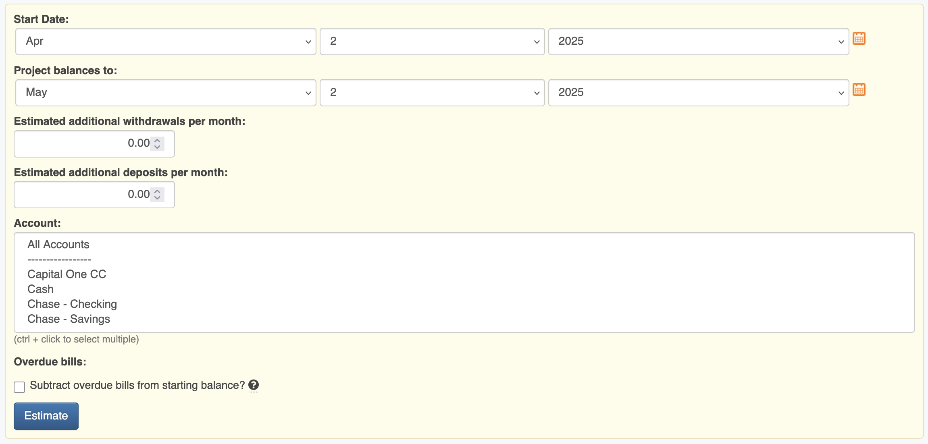
Task: Enable subtract overdue bills from starting balance
Action: coord(19,387)
